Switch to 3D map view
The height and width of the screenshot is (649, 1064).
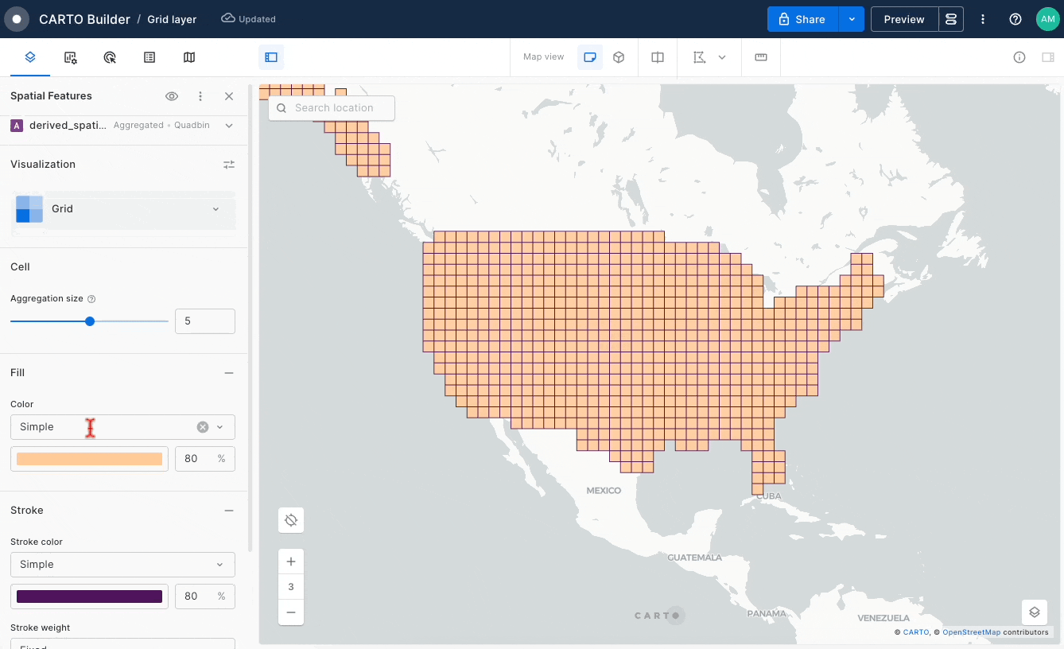pos(619,57)
